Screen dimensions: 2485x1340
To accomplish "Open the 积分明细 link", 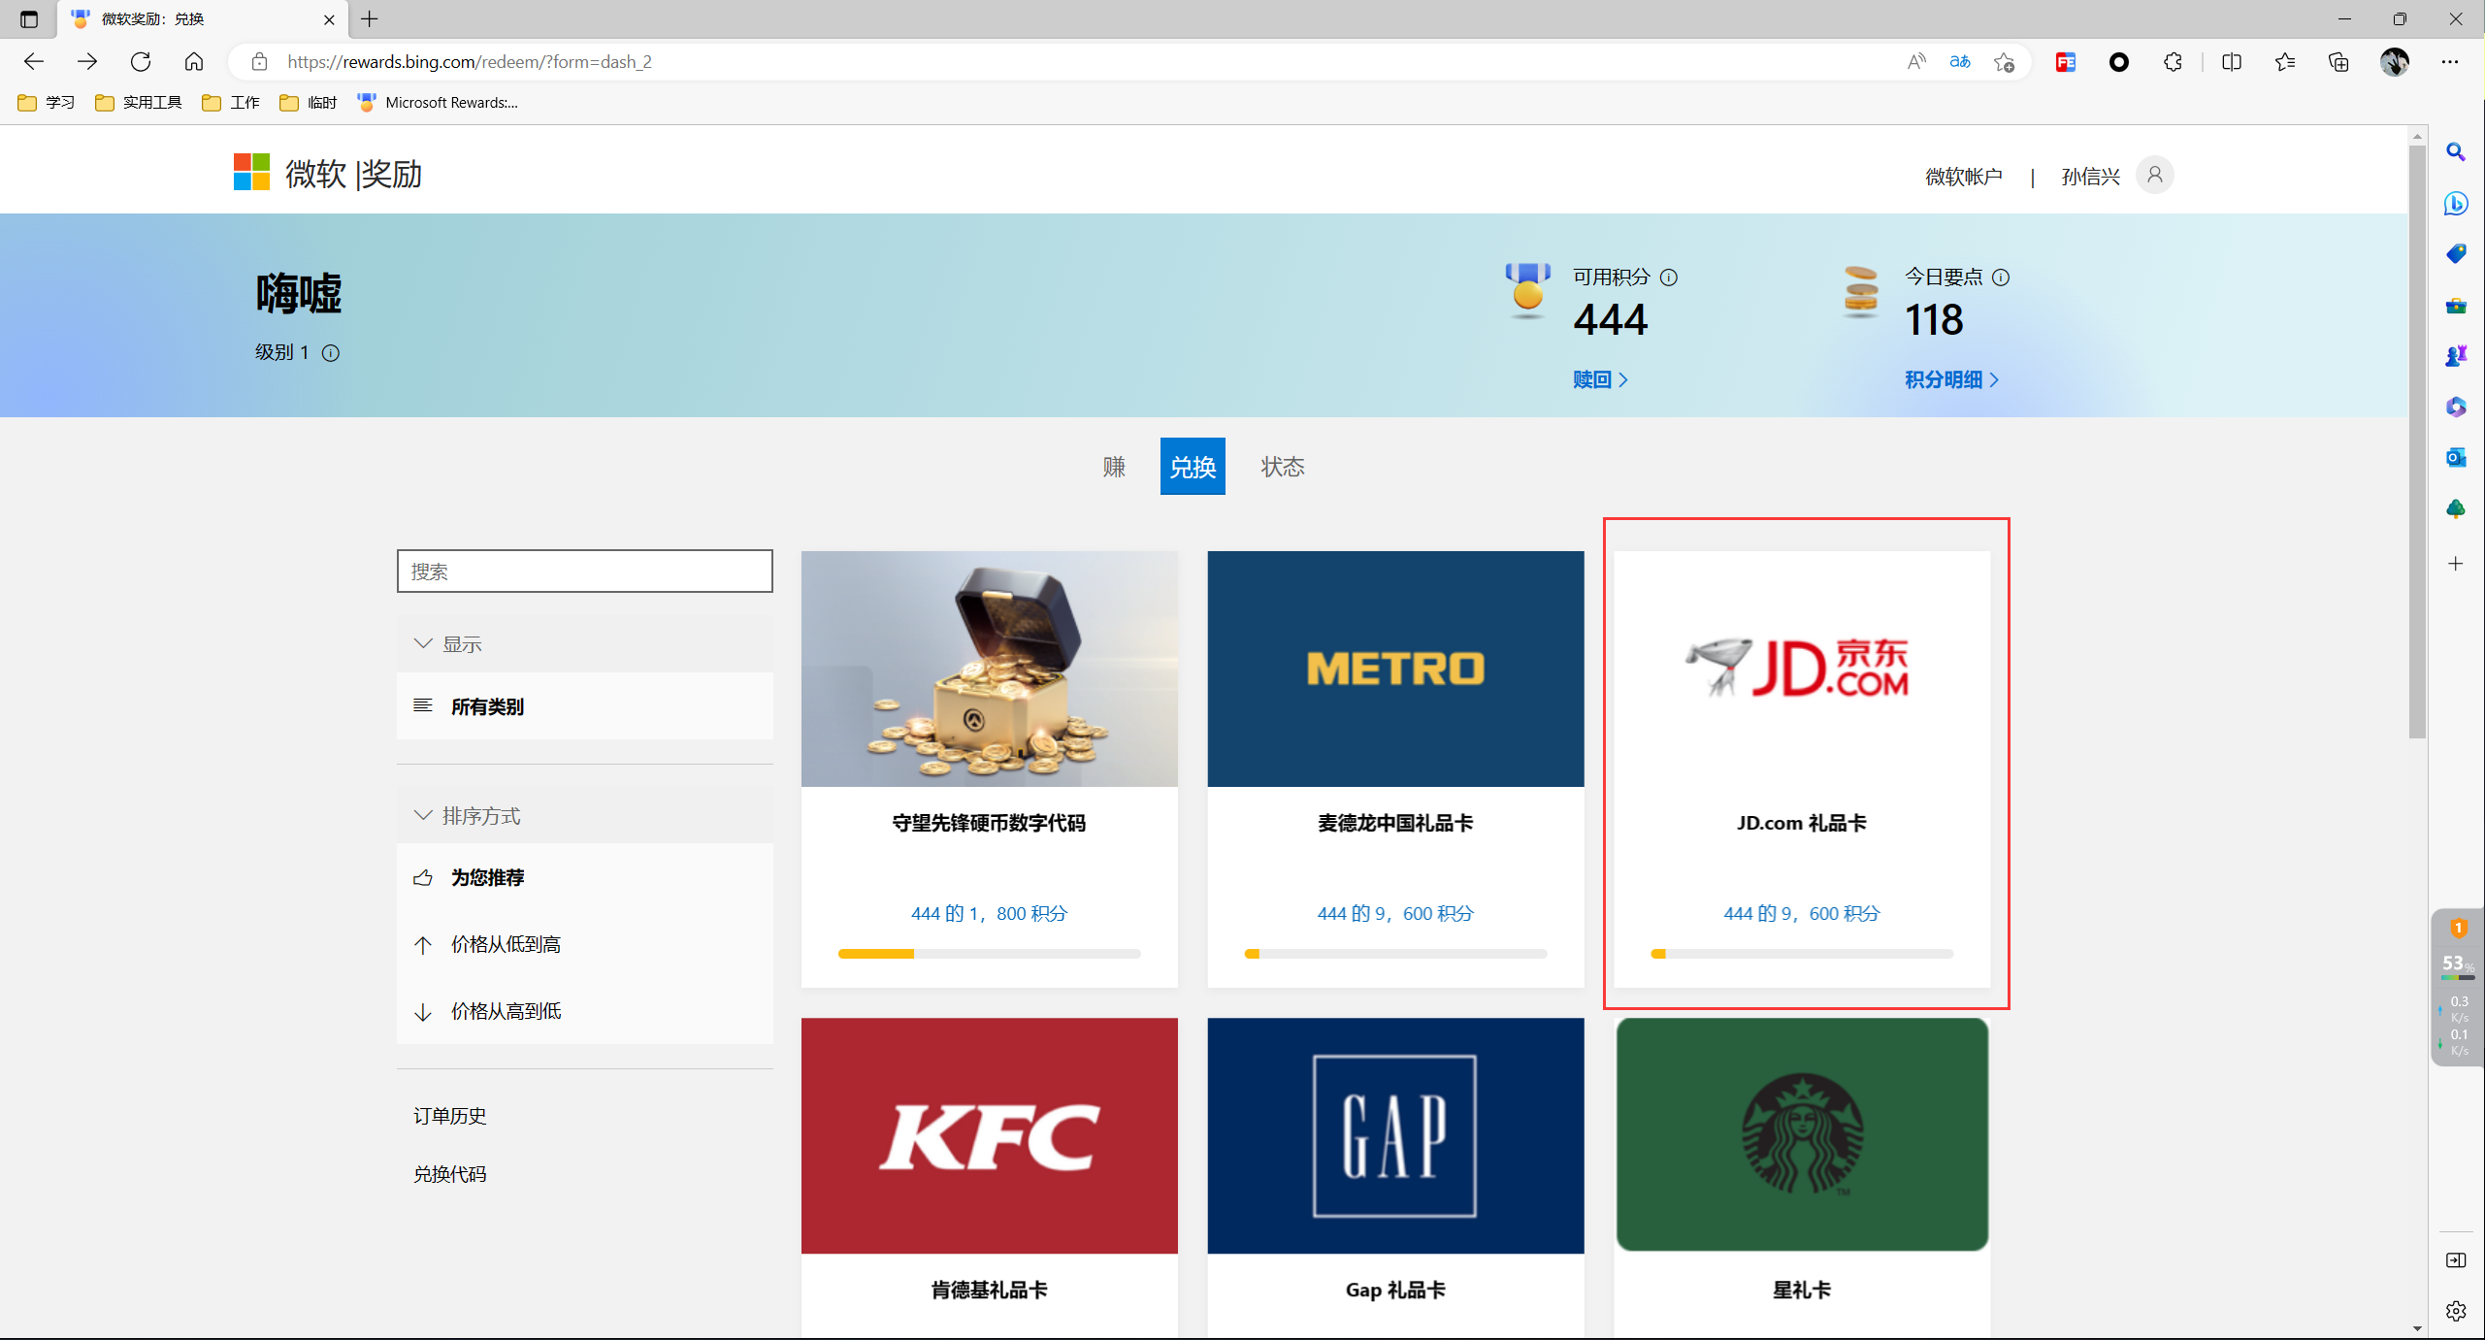I will (x=1951, y=379).
